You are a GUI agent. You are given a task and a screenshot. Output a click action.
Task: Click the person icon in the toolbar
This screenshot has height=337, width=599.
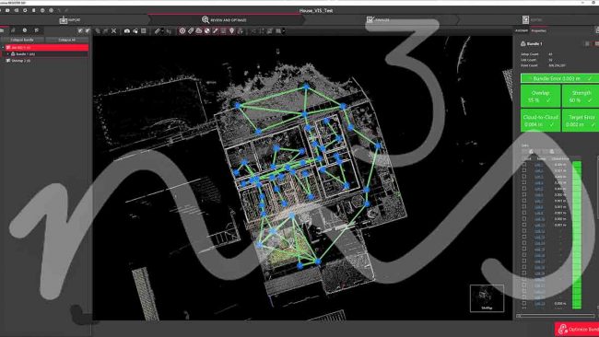[240, 31]
